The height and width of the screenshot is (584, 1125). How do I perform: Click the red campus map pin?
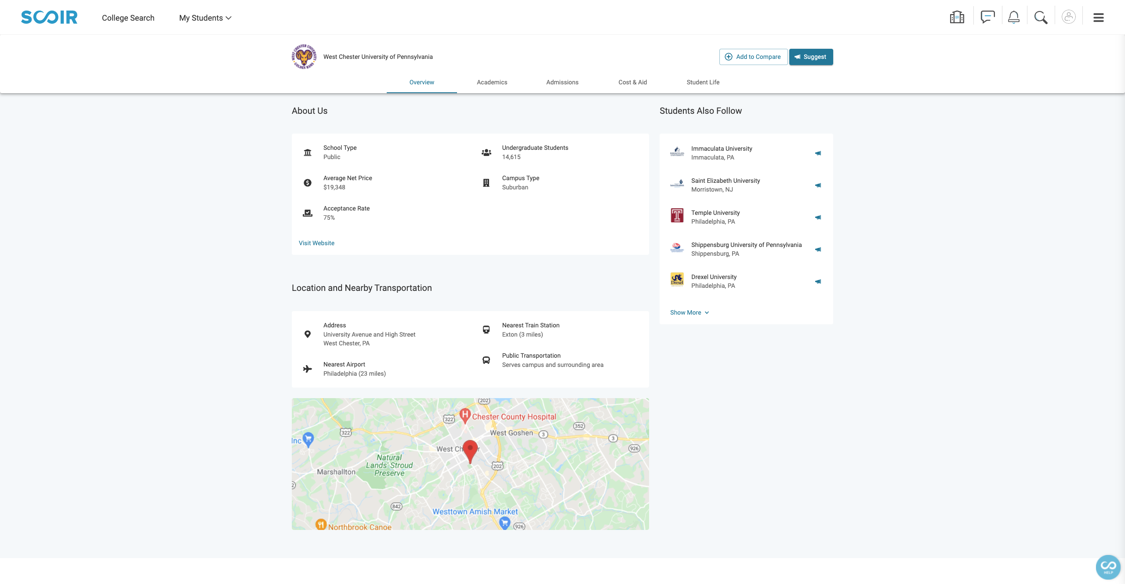[471, 452]
